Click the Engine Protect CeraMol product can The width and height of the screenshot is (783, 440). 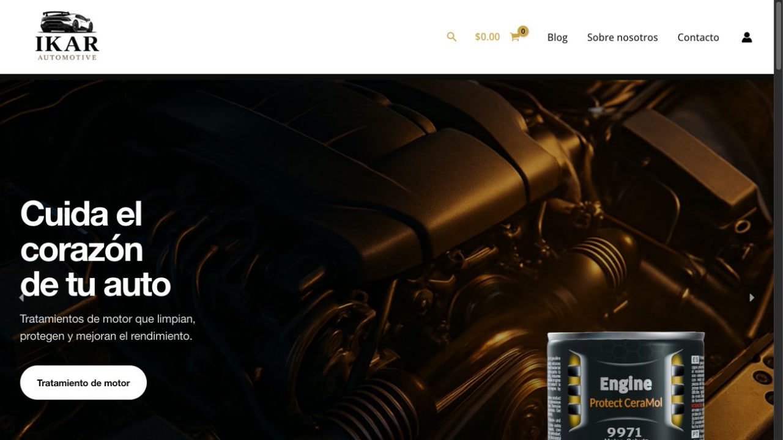click(626, 386)
